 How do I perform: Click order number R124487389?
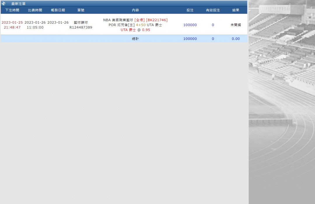pos(81,27)
